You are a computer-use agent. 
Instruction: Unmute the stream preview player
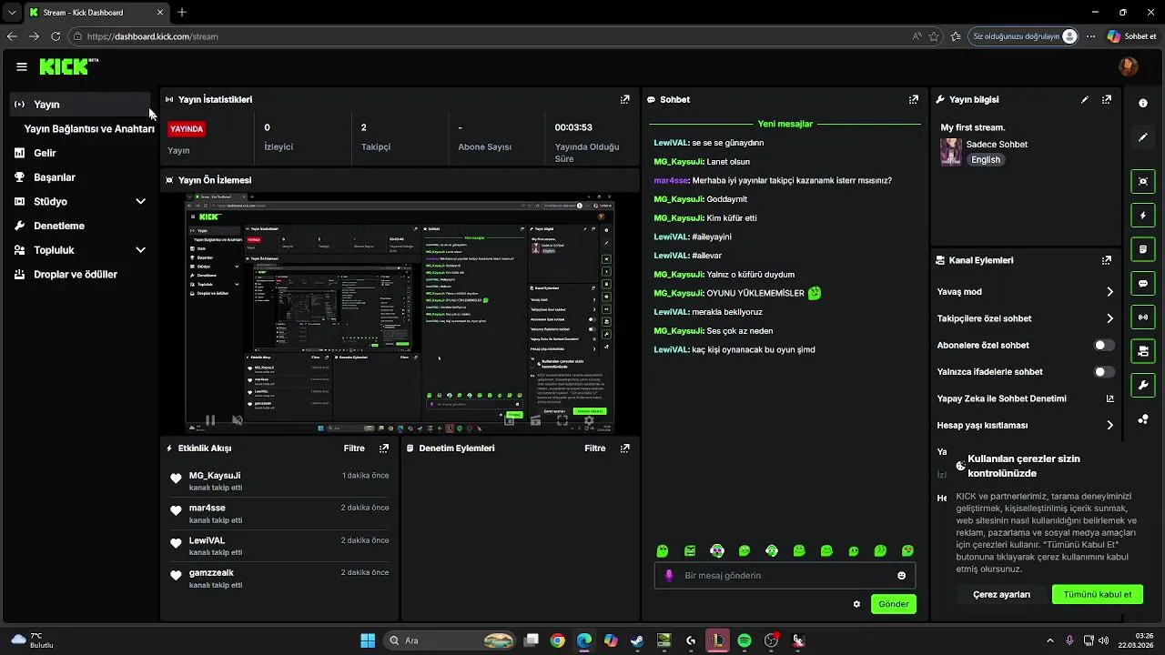pos(238,420)
